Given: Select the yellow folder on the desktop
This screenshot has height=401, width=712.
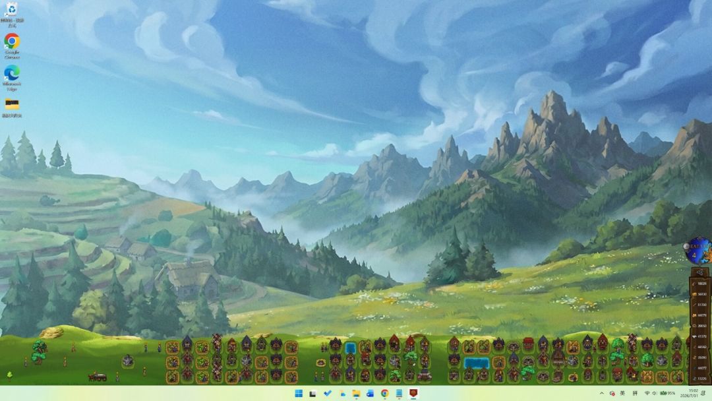Looking at the screenshot, I should click(12, 108).
